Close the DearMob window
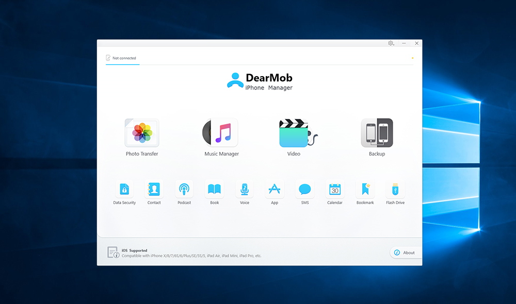 [416, 43]
